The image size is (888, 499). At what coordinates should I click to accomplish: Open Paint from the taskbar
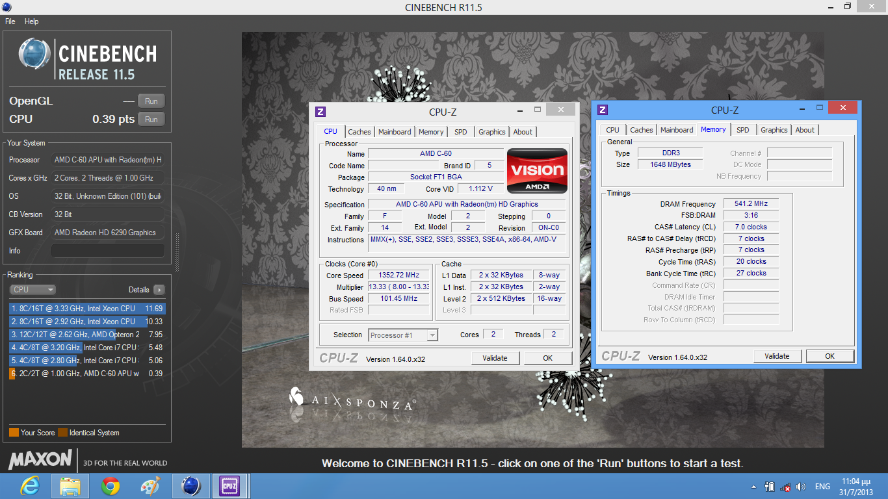tap(150, 486)
